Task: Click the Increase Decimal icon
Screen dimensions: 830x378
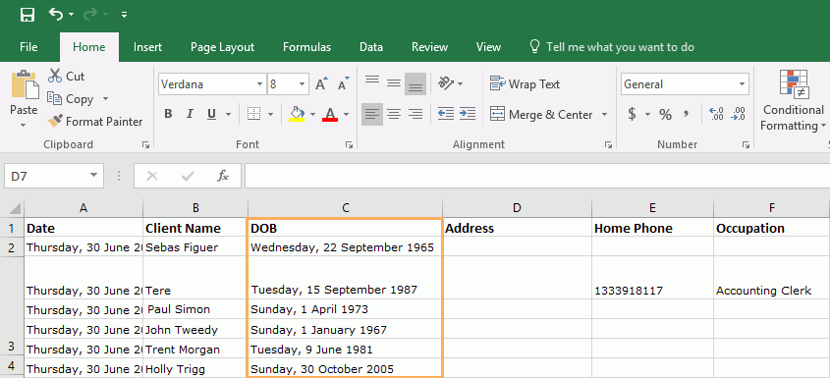Action: (716, 114)
